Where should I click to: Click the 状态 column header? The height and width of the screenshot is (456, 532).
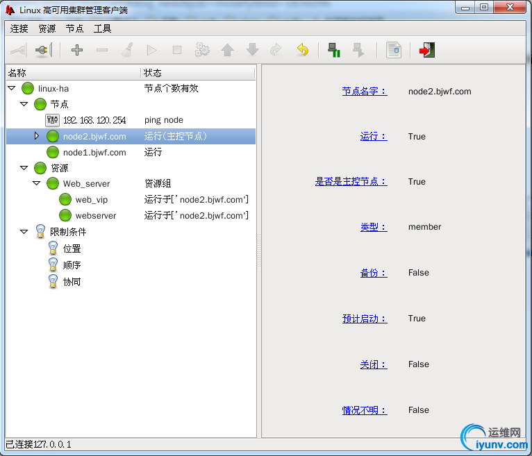198,73
